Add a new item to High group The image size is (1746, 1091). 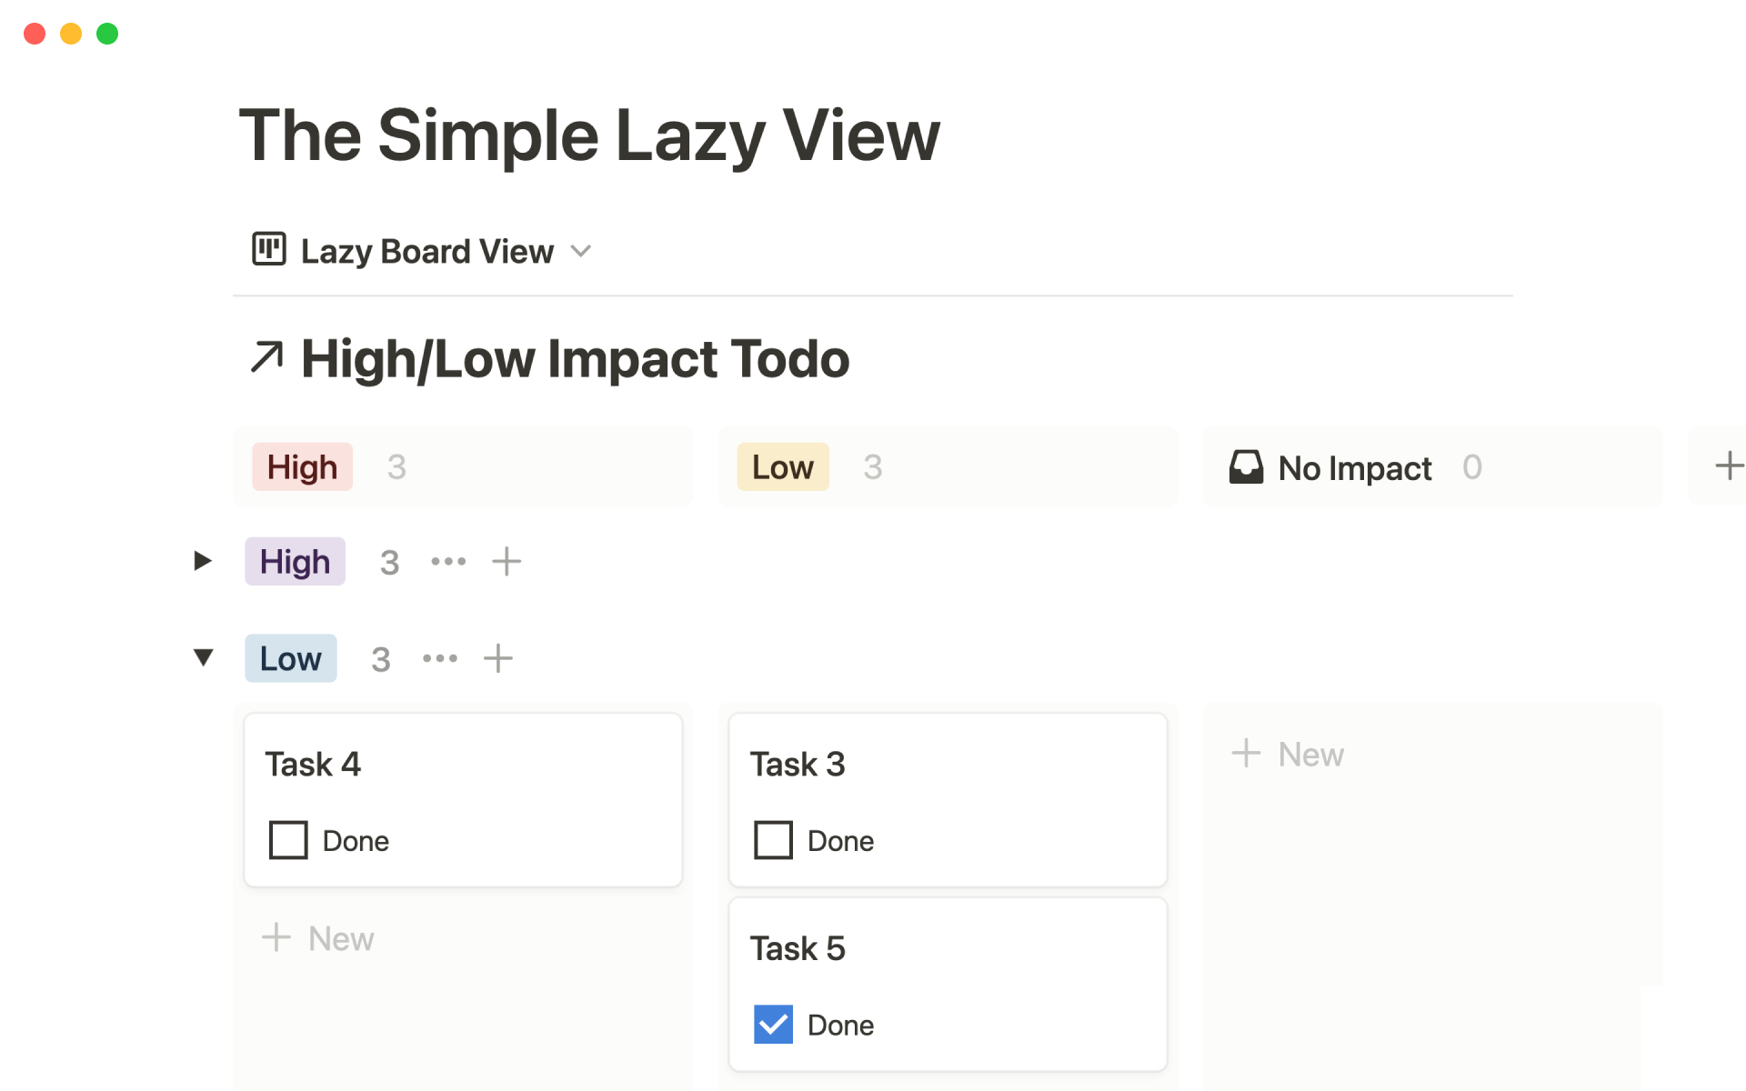(x=507, y=562)
